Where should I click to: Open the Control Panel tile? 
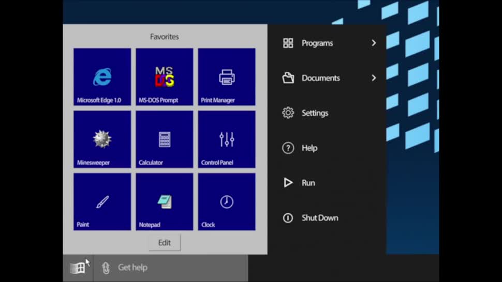click(x=227, y=139)
